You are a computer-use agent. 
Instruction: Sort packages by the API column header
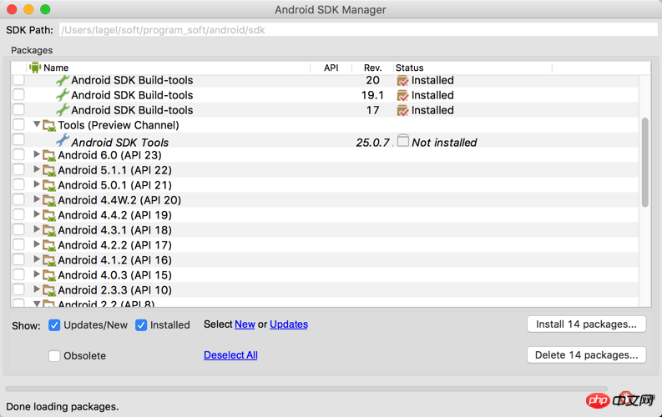coord(331,68)
